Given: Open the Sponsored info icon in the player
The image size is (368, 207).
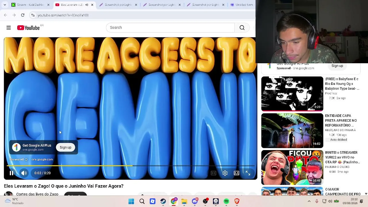Looking at the screenshot, I should pyautogui.click(x=26, y=160).
